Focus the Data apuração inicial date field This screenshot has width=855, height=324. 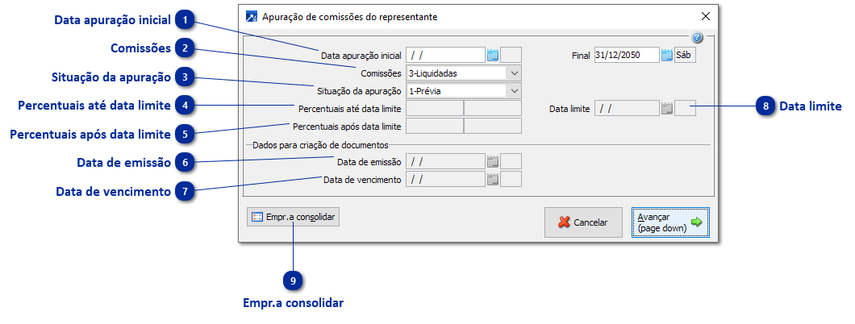[445, 56]
